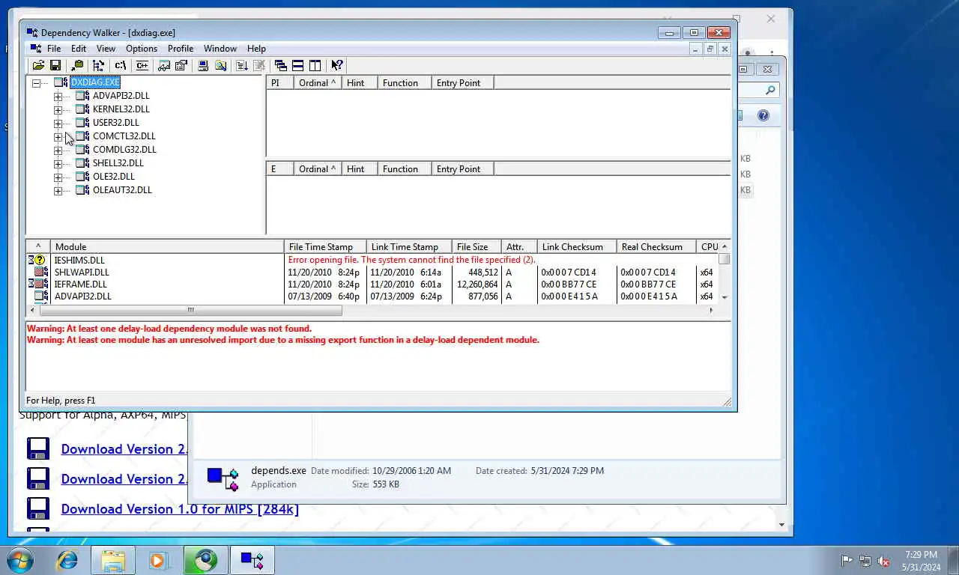The height and width of the screenshot is (575, 959).
Task: Expand the USER32.DLL tree node
Action: (x=58, y=124)
